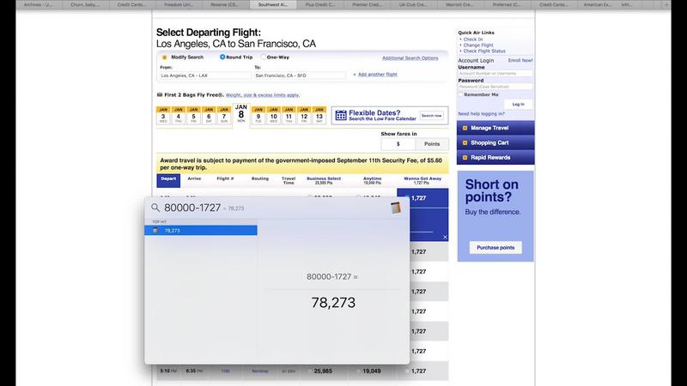Screen dimensions: 687x386
Task: Click the Shopping Cart plus icon
Action: [465, 142]
